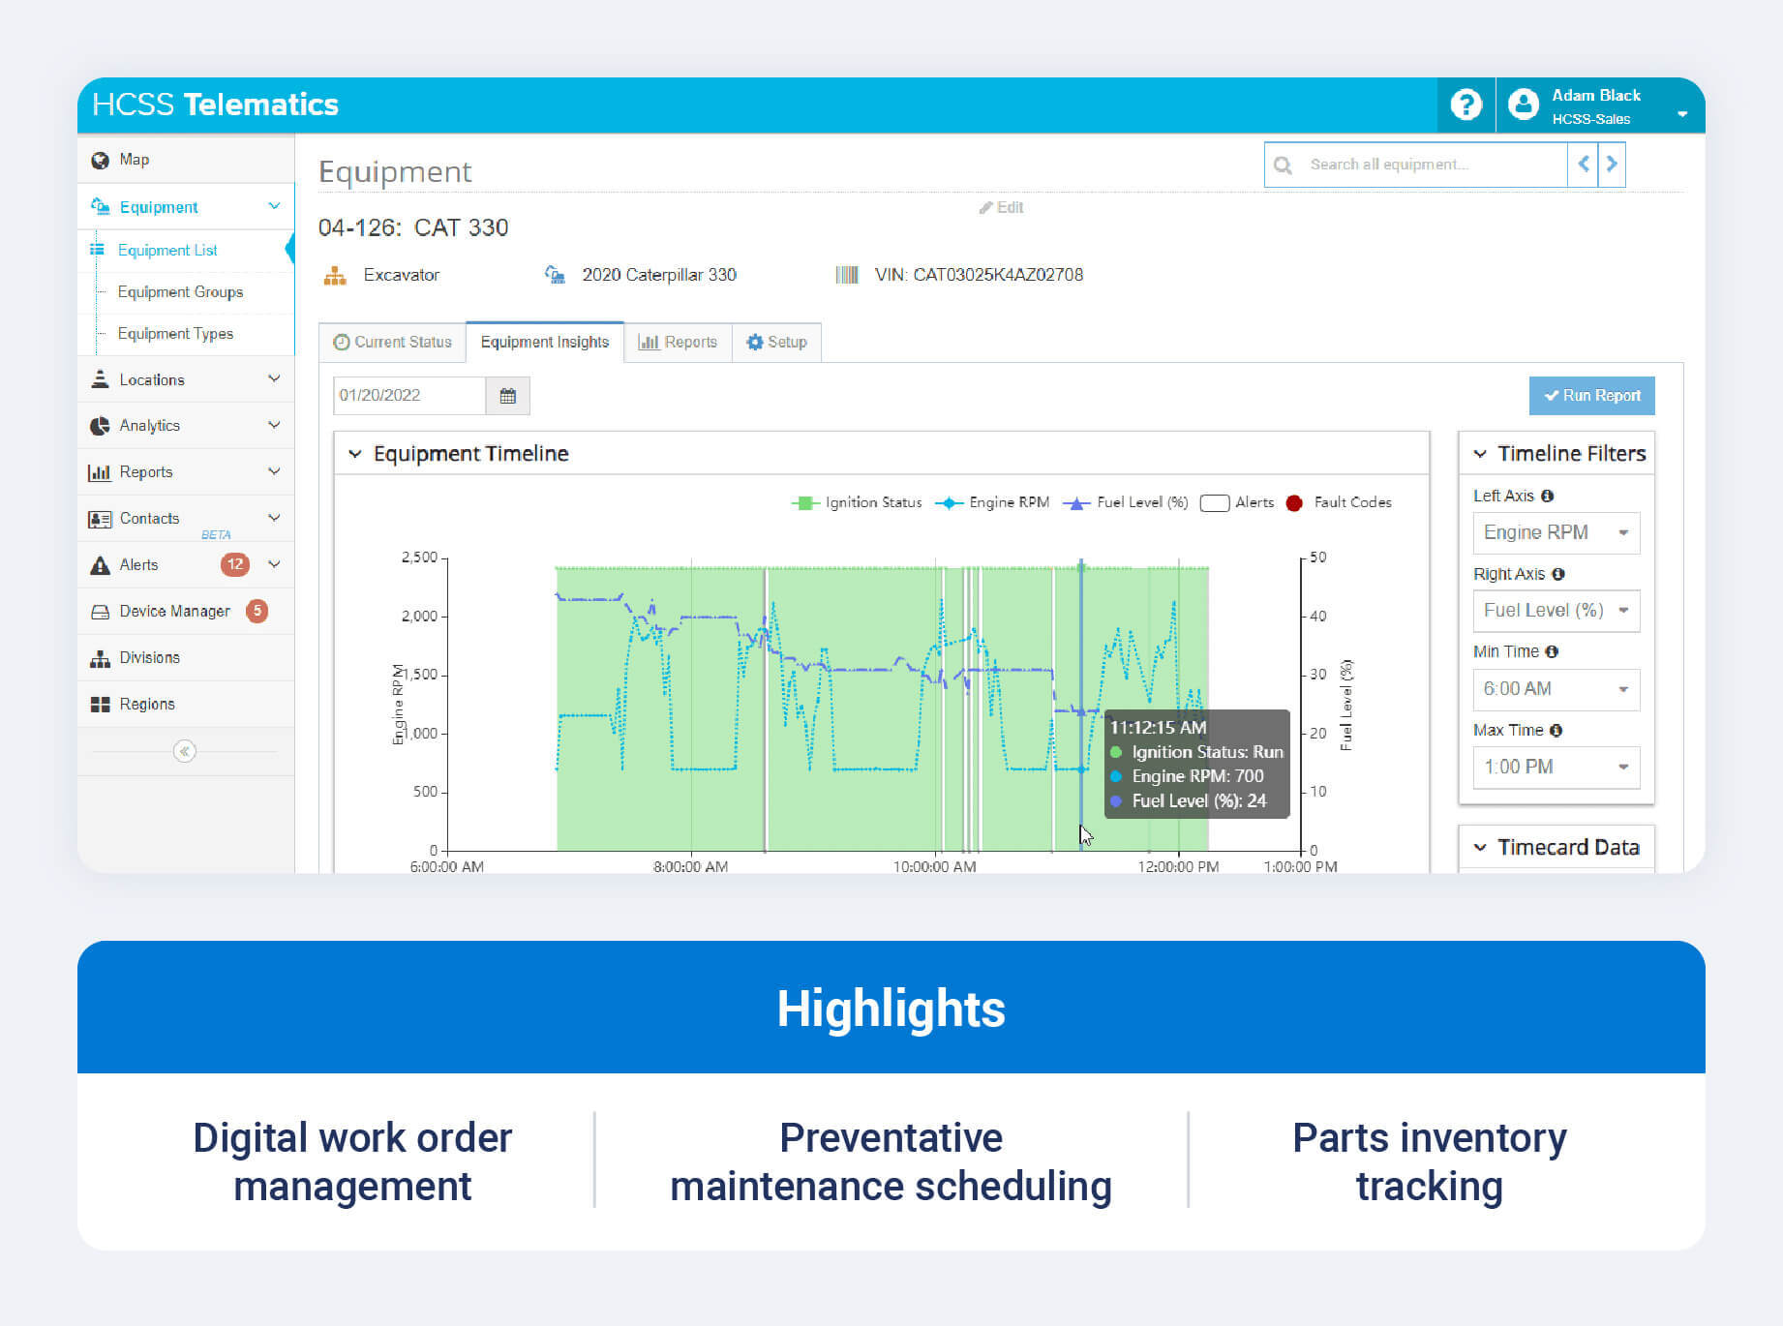Expand the Analytics sidebar chevron
The width and height of the screenshot is (1783, 1326).
[274, 425]
